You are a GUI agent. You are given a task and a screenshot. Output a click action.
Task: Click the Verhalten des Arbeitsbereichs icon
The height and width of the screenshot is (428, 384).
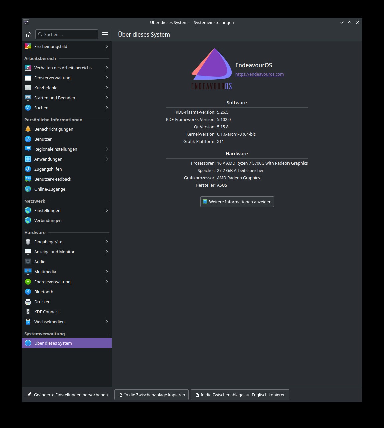pos(28,68)
